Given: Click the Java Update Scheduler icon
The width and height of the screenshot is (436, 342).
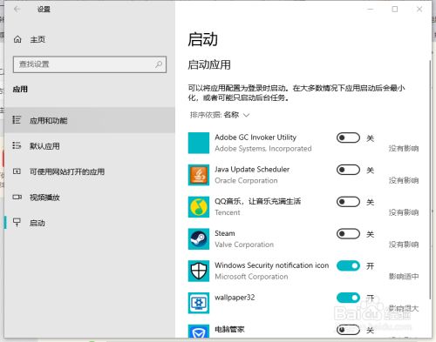Looking at the screenshot, I should (x=199, y=175).
